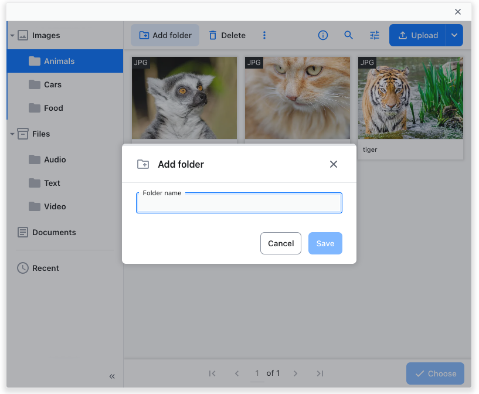Collapse the Images tree in the sidebar

tap(12, 35)
